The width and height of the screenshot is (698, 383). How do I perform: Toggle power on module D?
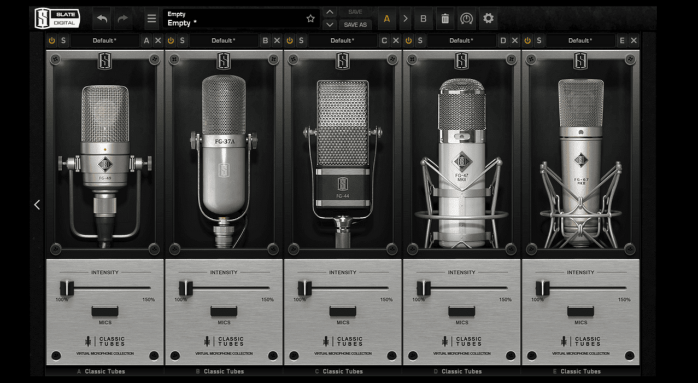point(408,40)
